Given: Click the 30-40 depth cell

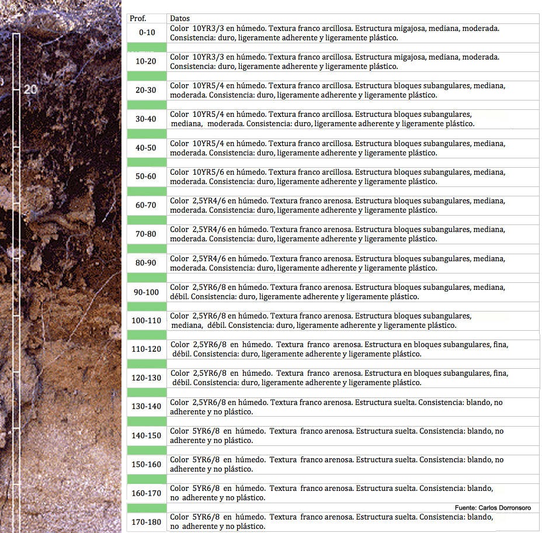Looking at the screenshot, I should pos(147,119).
